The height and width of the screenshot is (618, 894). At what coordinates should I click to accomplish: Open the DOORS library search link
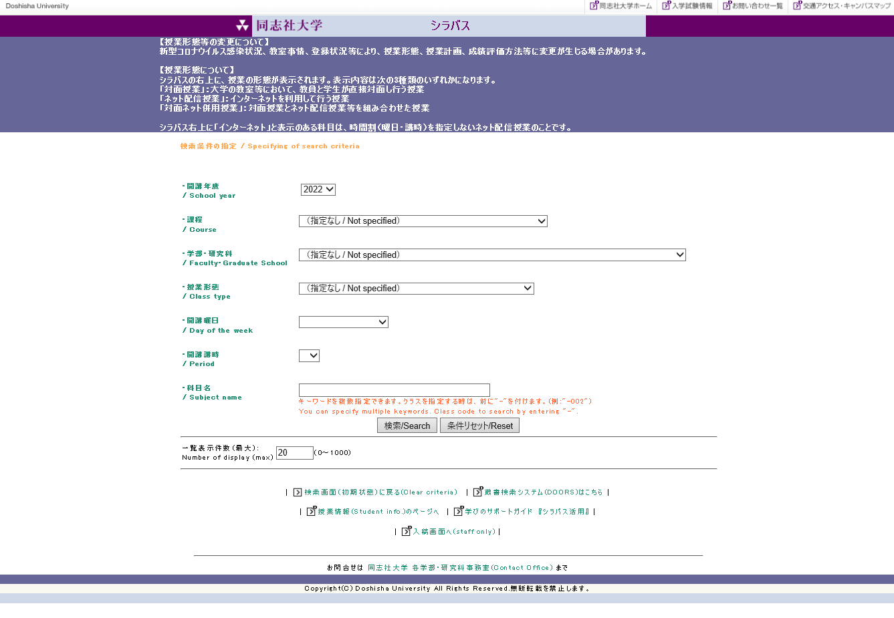tap(544, 492)
